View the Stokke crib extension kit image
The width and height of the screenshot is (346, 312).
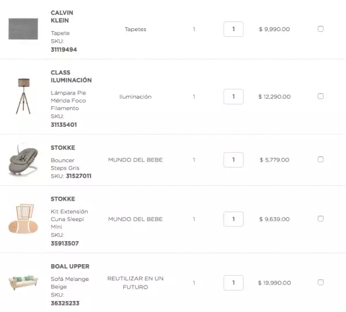point(23,219)
